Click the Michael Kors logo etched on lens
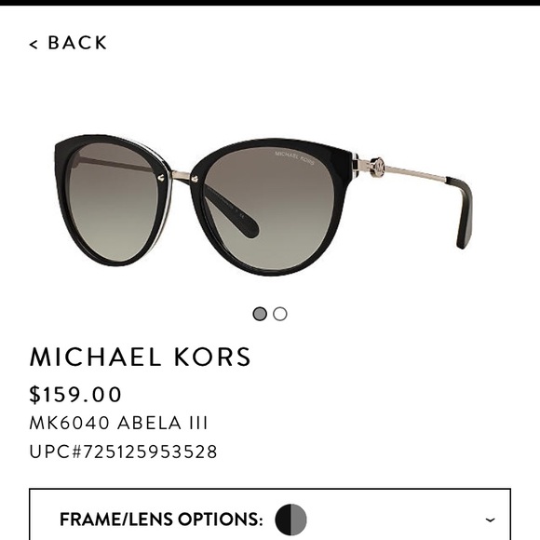This screenshot has width=540, height=540. point(294,157)
